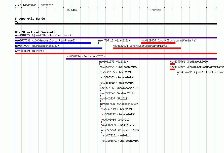The image size is (224, 153).
Task: Open nsv3531262 (Chaisson2019) variant
Action: pos(119,88)
